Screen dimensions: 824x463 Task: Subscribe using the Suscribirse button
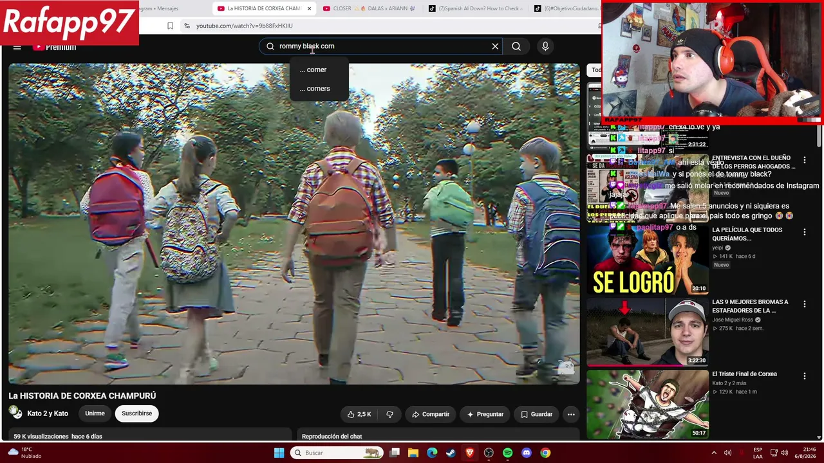pyautogui.click(x=137, y=413)
